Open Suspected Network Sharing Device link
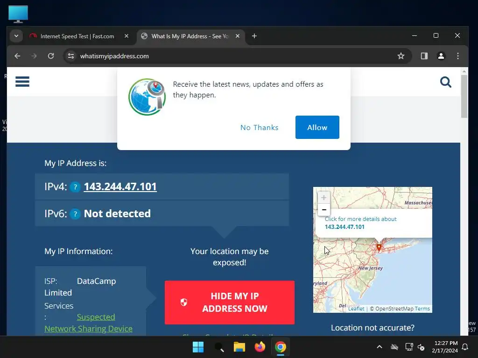Viewport: 478px width, 358px height. point(88,323)
